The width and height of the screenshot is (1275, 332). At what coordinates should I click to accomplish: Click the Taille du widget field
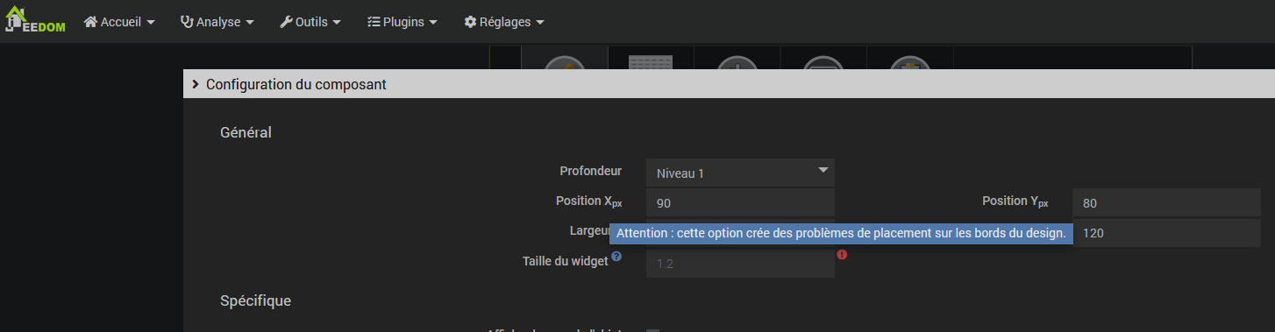(740, 263)
